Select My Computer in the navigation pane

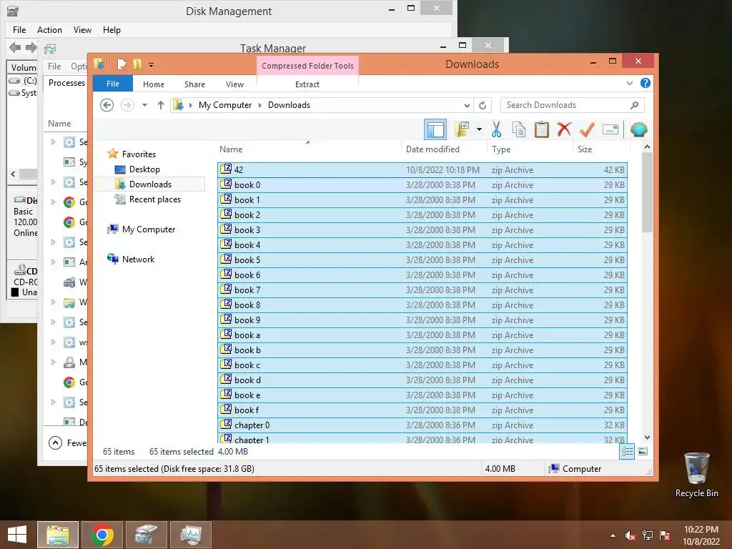pos(149,229)
